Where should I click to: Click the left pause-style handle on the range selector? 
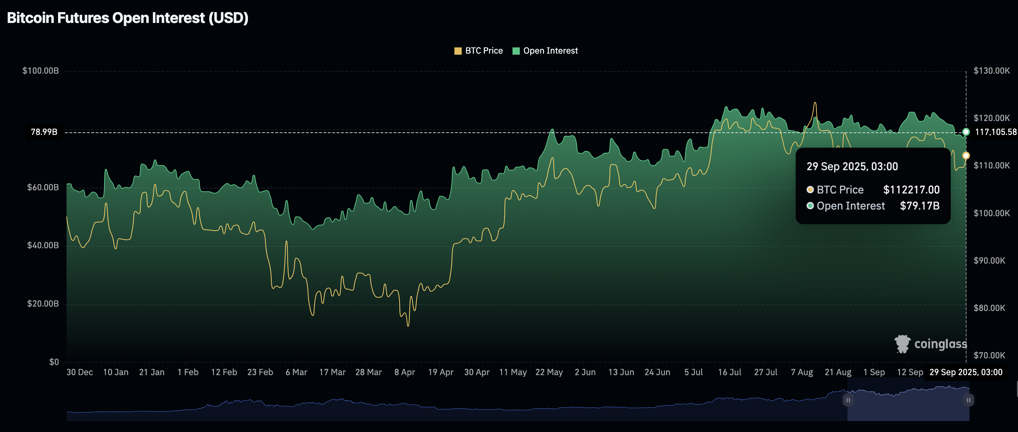848,400
